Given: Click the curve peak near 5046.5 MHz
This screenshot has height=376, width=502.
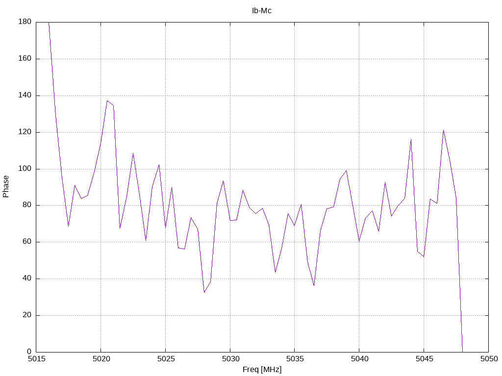Looking at the screenshot, I should (x=443, y=130).
